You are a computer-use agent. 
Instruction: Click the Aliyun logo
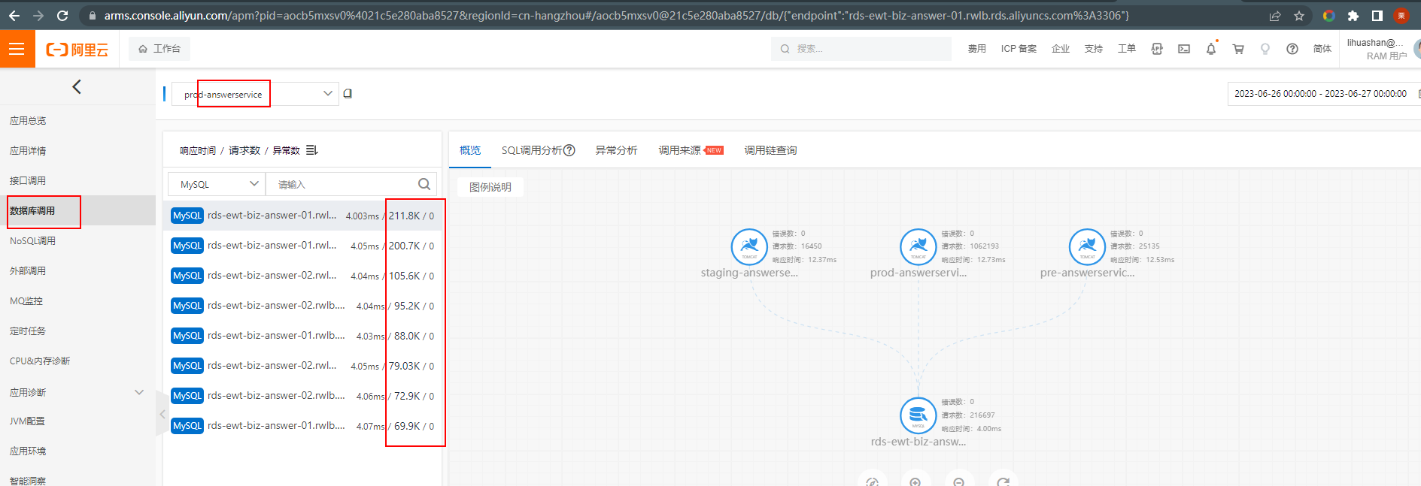coord(77,50)
